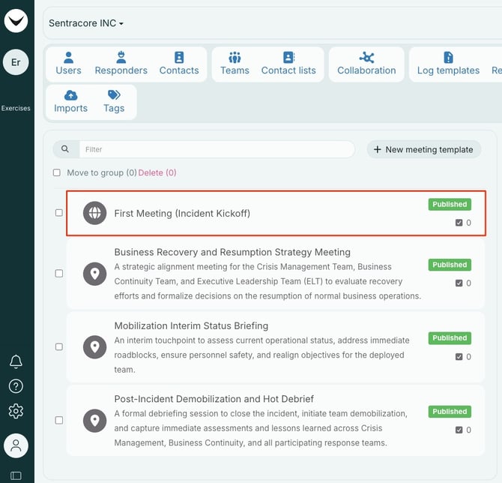Click location pin icon of Mobilization Interim briefing
Screen dimensions: 502x483
click(x=94, y=347)
